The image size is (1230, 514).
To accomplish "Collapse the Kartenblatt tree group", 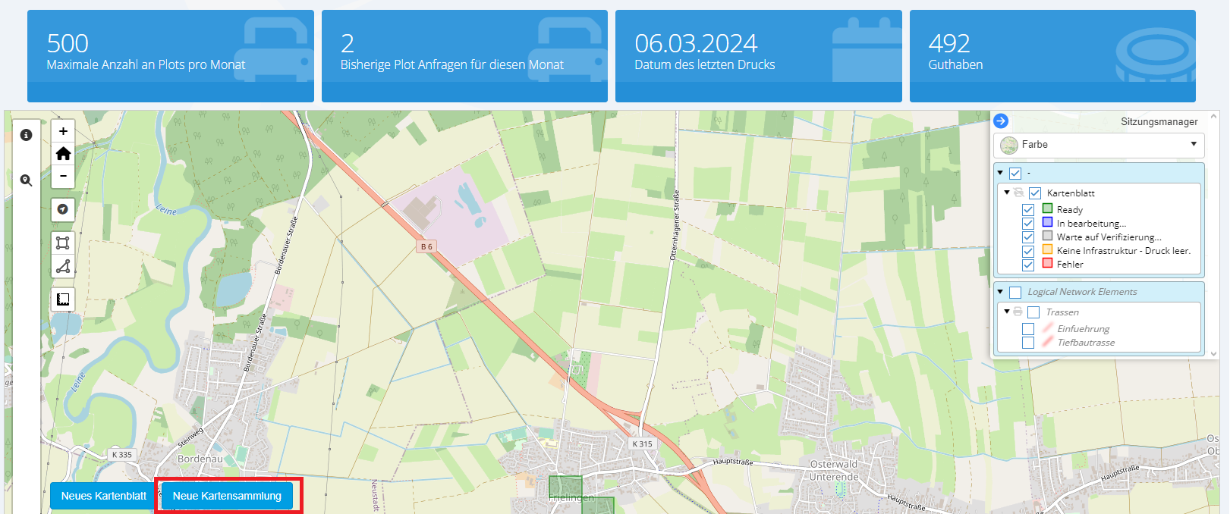I will [1007, 193].
